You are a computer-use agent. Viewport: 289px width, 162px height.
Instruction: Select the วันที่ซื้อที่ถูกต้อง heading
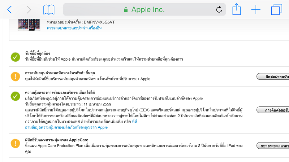tap(38, 53)
